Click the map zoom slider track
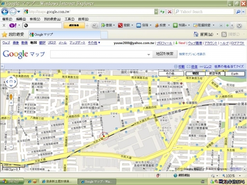The image size is (247, 185). [x=11, y=125]
